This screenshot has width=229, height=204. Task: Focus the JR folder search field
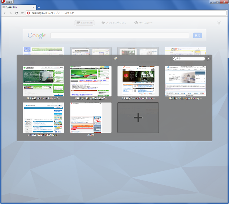(189, 58)
